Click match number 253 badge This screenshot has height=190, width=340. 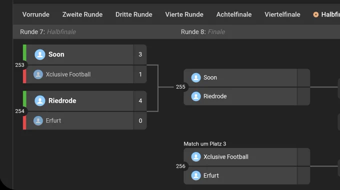click(19, 65)
